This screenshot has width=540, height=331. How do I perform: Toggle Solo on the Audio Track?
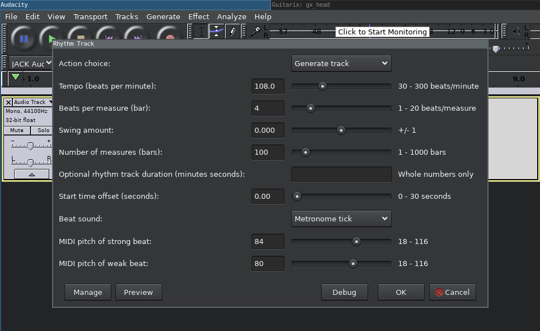pyautogui.click(x=42, y=130)
